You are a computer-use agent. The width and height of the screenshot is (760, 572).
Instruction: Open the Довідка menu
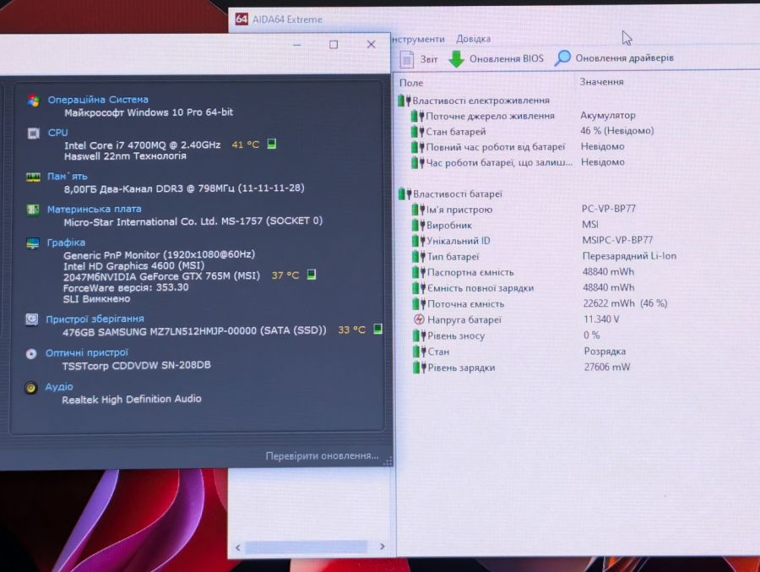473,39
